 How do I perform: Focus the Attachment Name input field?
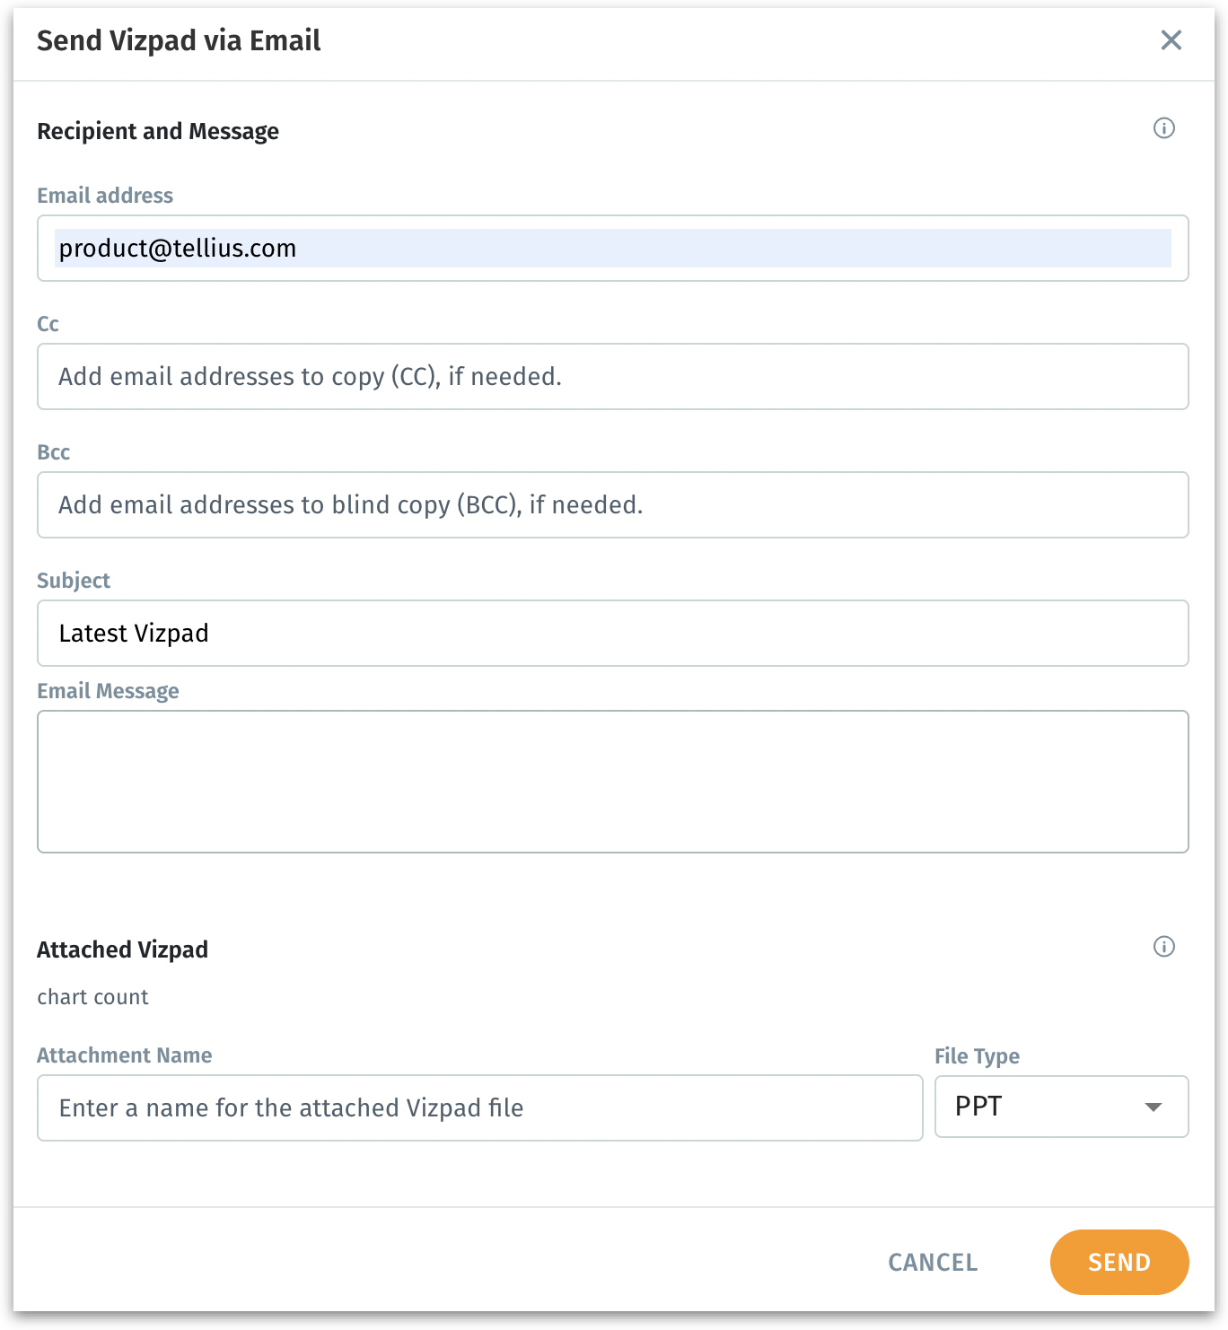tap(479, 1108)
